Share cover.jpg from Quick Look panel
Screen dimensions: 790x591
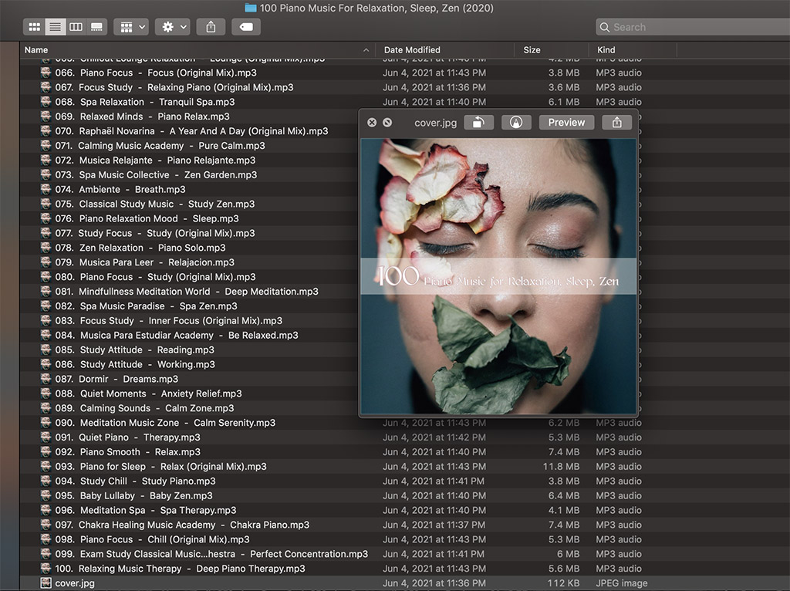(x=616, y=123)
